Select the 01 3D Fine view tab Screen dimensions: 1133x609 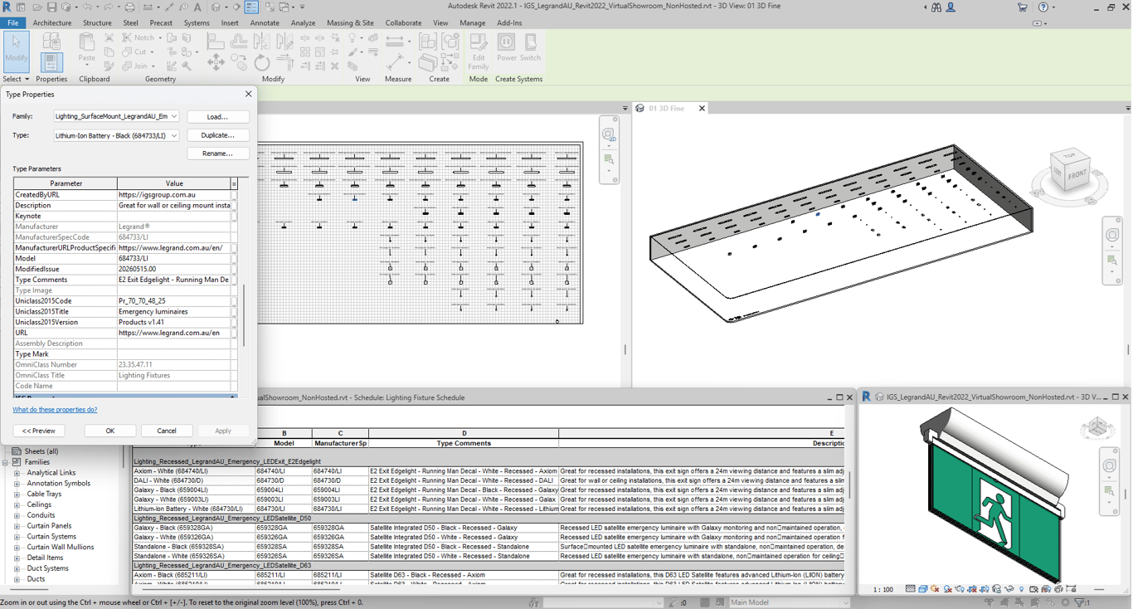click(666, 109)
